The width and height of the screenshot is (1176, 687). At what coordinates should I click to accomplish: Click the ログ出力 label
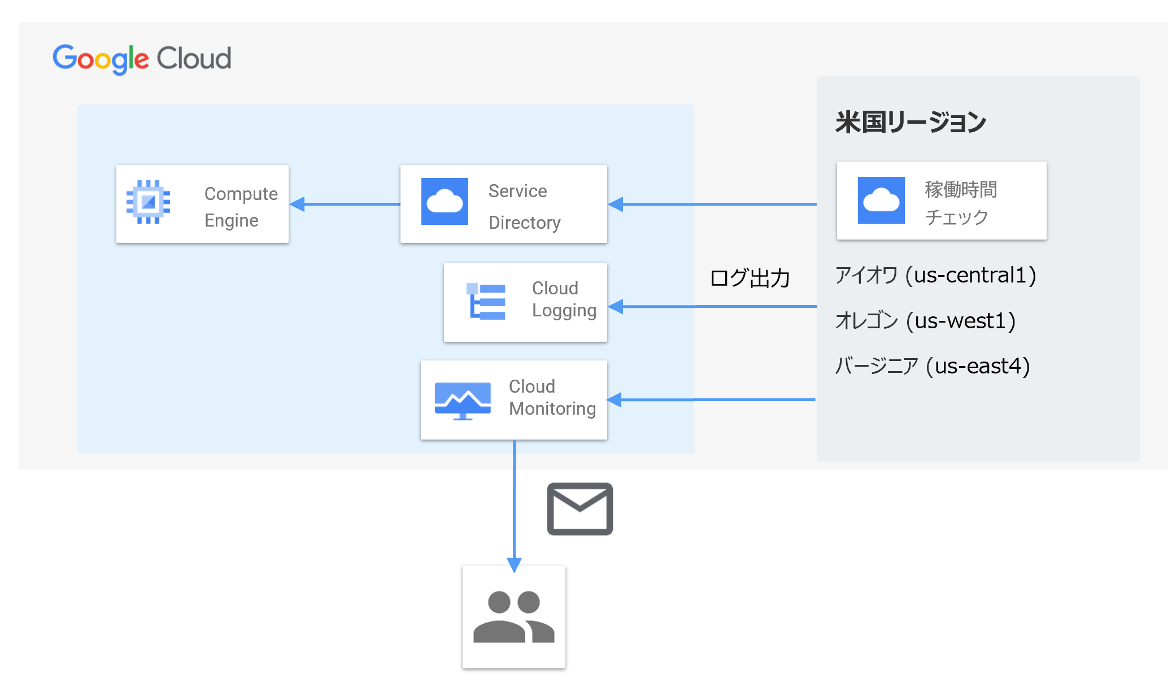point(750,278)
